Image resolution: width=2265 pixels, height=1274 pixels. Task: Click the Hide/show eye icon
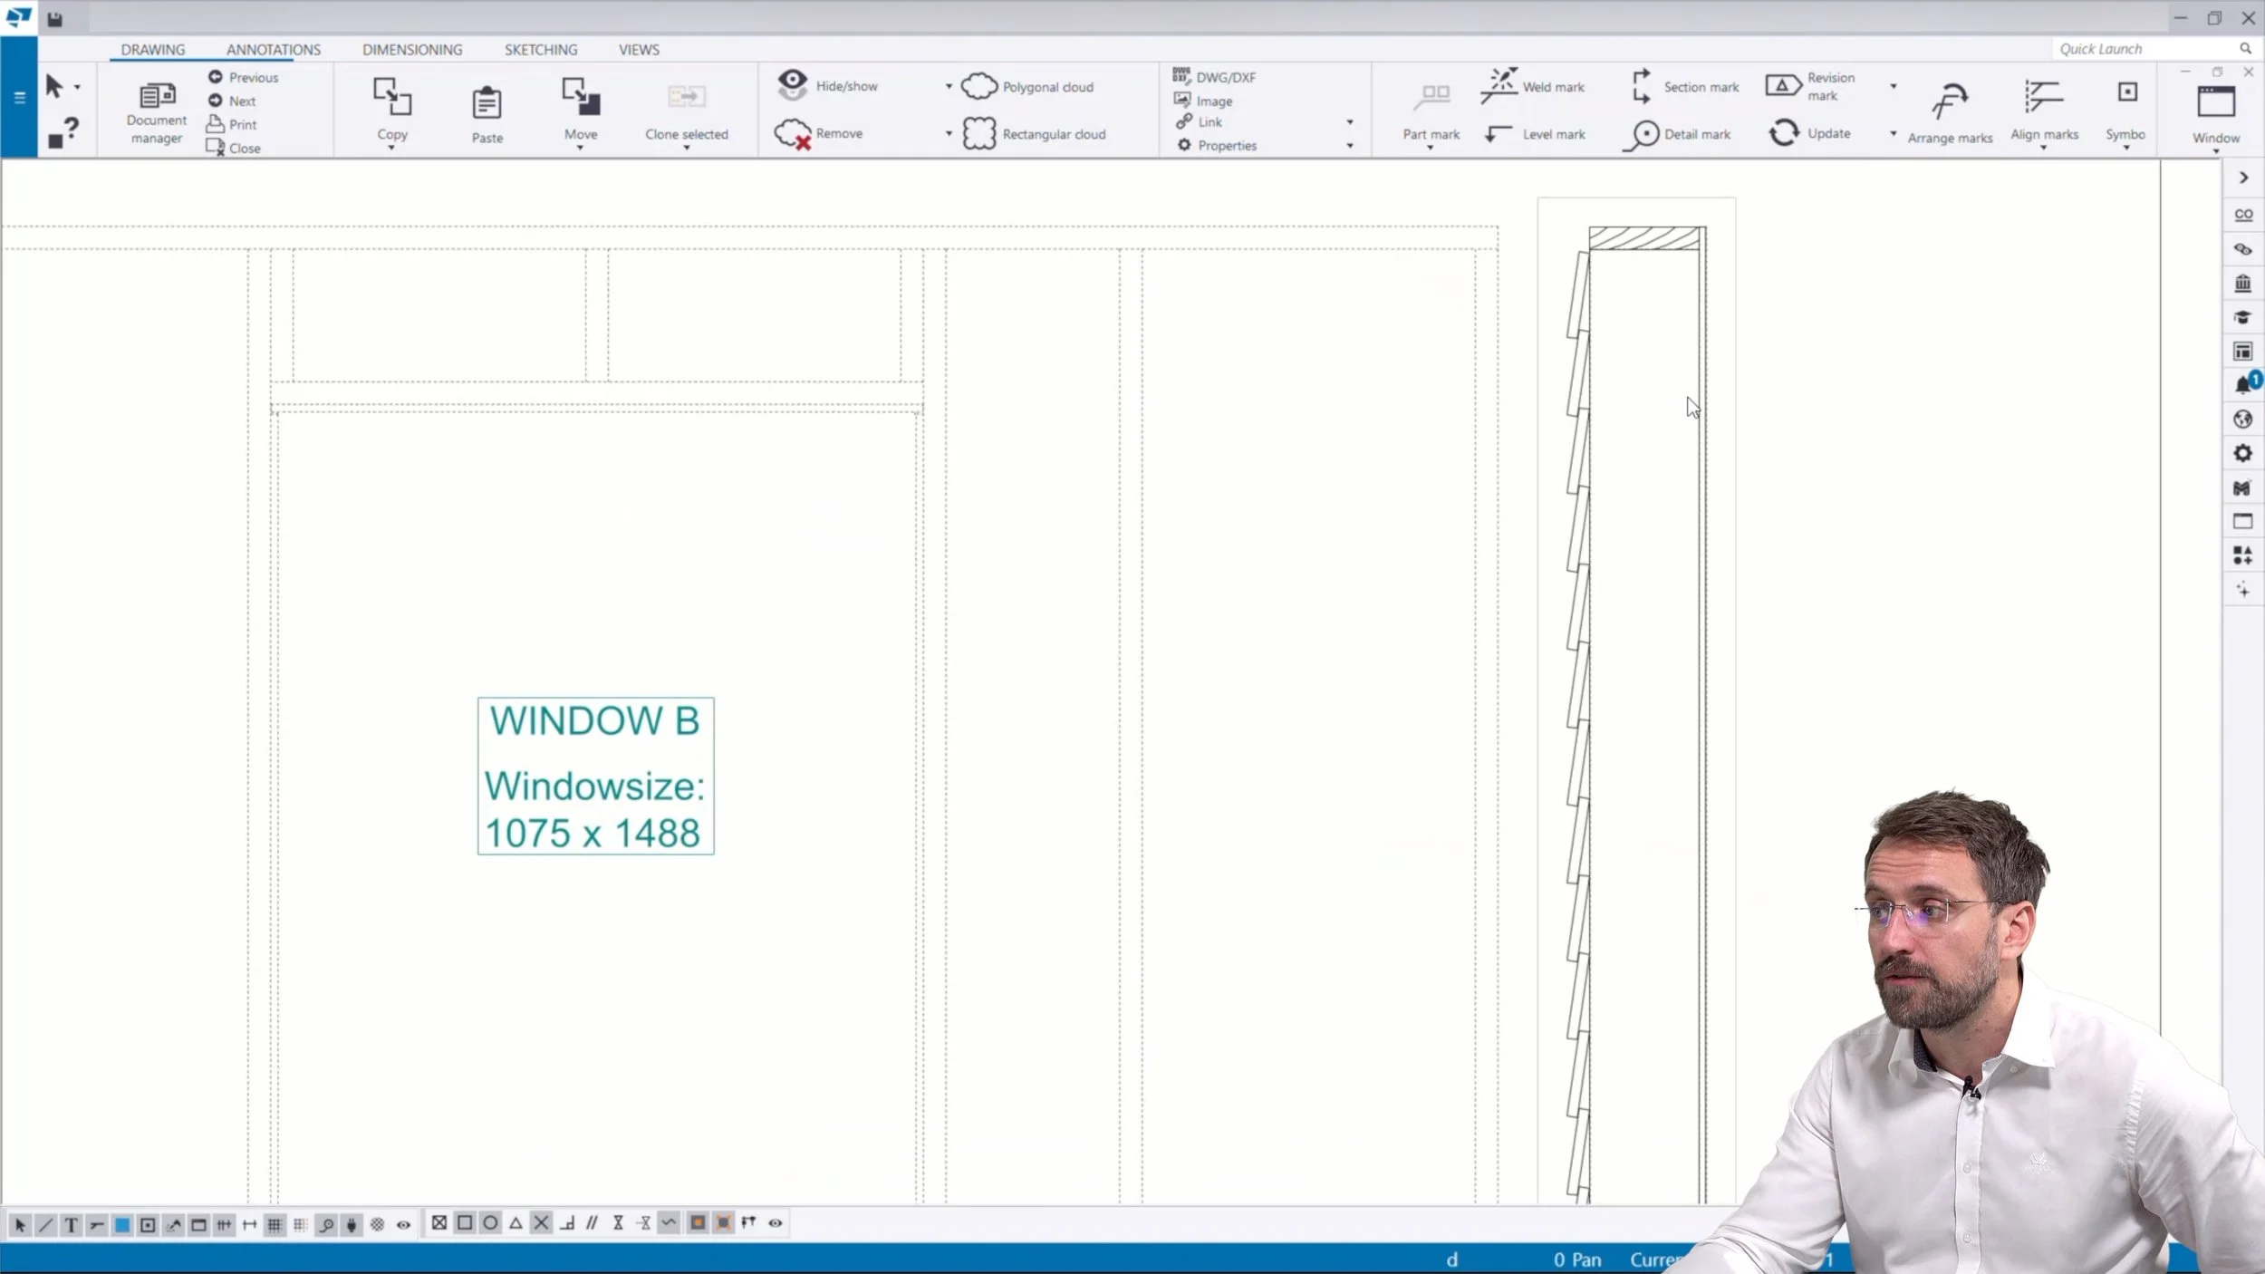792,84
